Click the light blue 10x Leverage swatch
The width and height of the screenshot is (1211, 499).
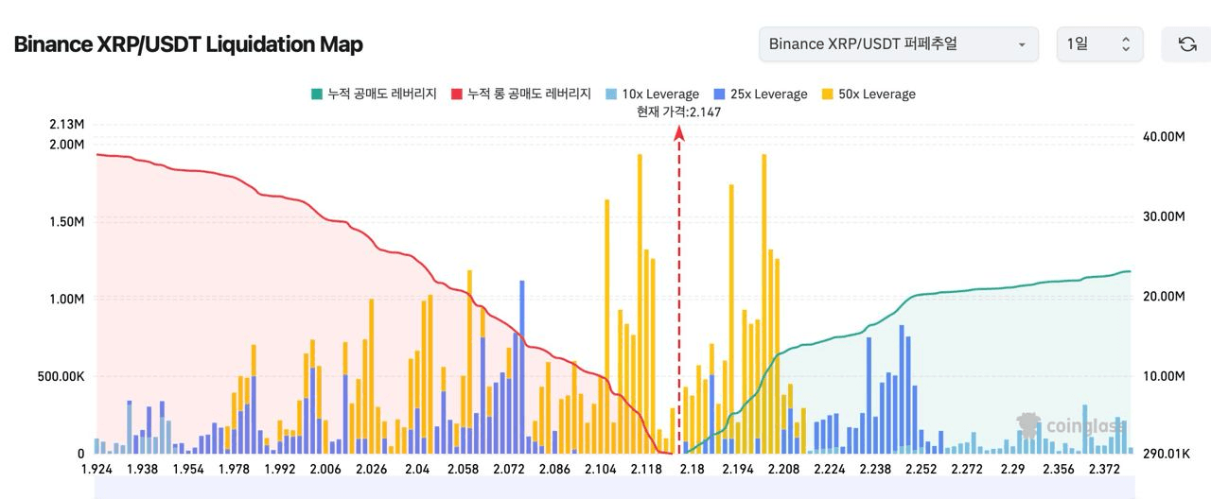pyautogui.click(x=611, y=95)
